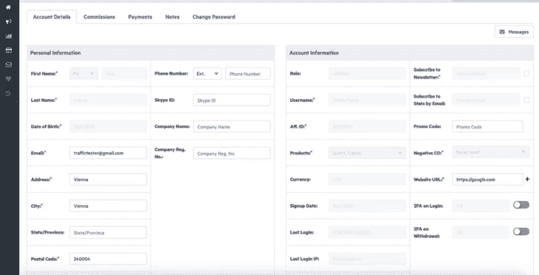Click the disabled first name text field
The width and height of the screenshot is (539, 275).
click(x=124, y=74)
